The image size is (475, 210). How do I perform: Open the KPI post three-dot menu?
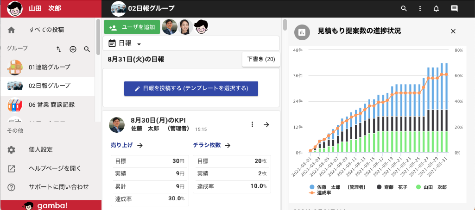coord(252,124)
